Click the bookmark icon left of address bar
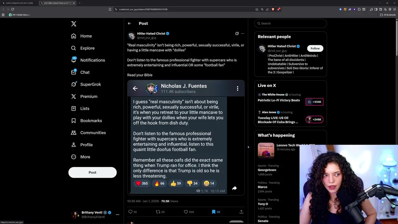Screen dimensions: 398x224 point(110,9)
